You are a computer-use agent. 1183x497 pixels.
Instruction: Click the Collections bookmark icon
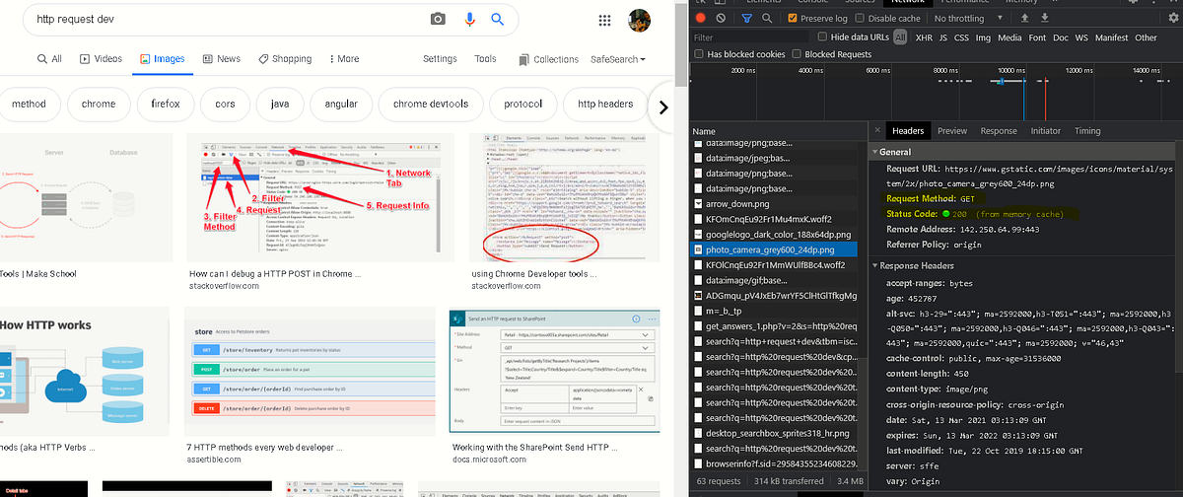pyautogui.click(x=525, y=59)
